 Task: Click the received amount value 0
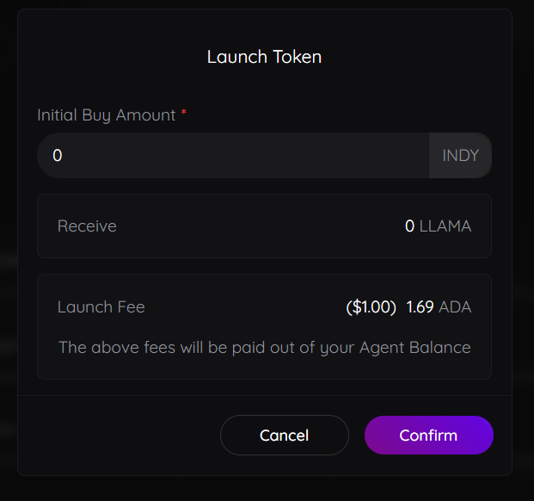[409, 226]
